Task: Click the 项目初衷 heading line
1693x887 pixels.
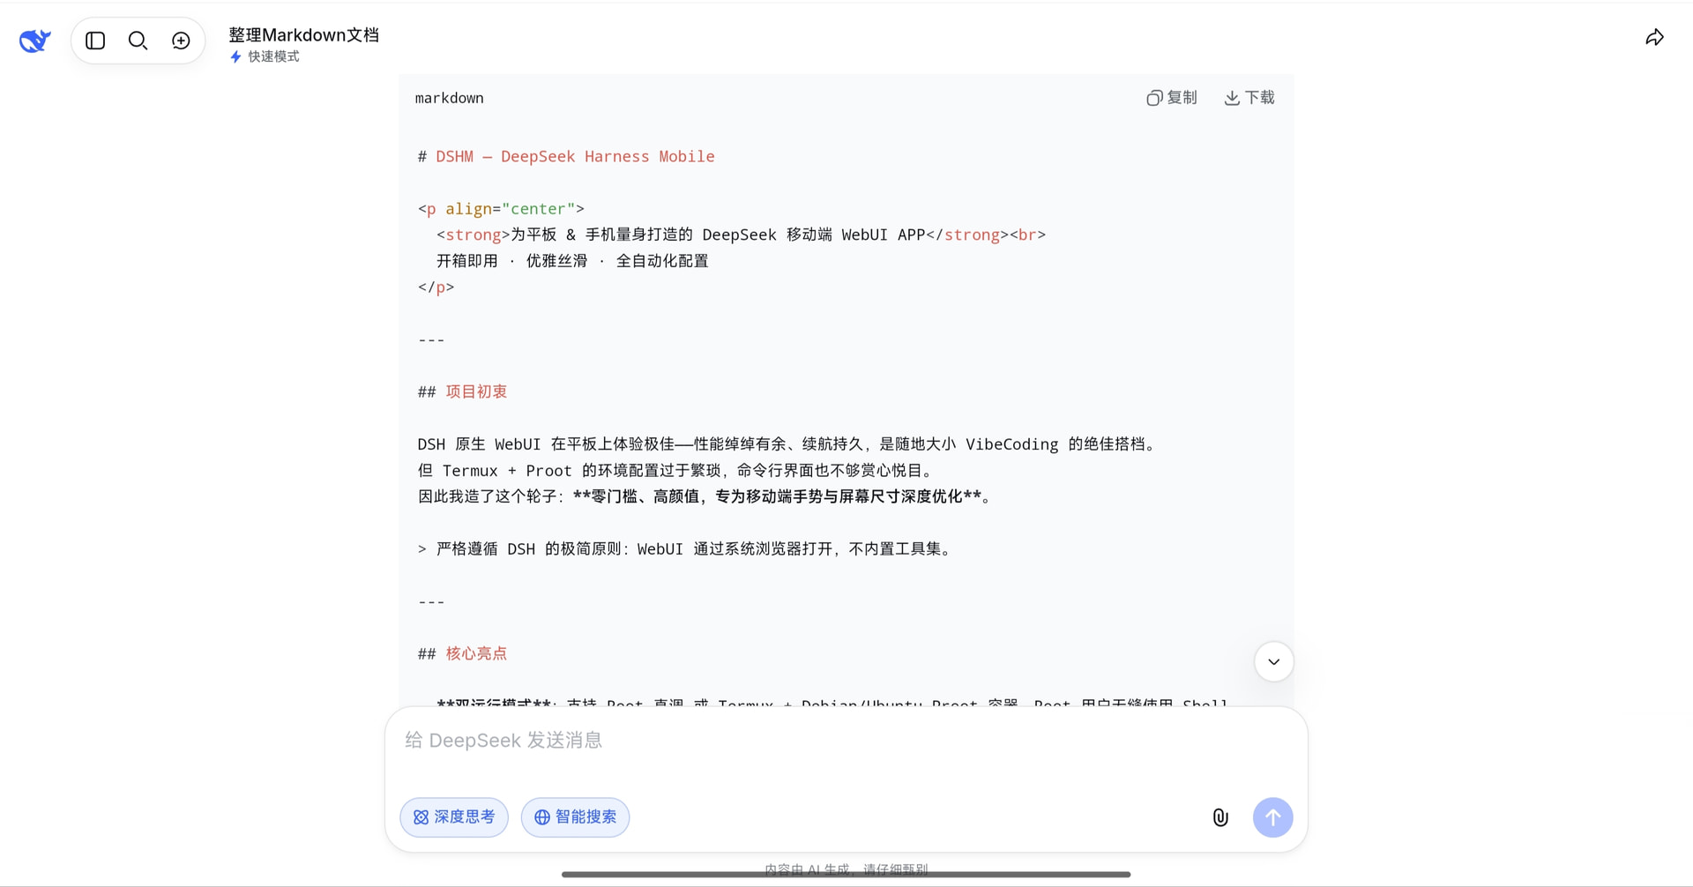Action: point(463,391)
